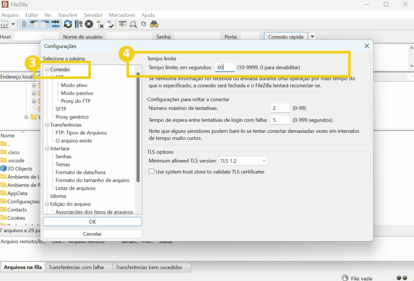Open the Conexão rápida history dropdown arrow

pos(313,37)
